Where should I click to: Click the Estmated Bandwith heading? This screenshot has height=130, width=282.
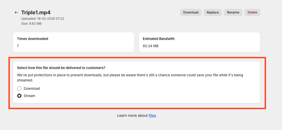159,39
